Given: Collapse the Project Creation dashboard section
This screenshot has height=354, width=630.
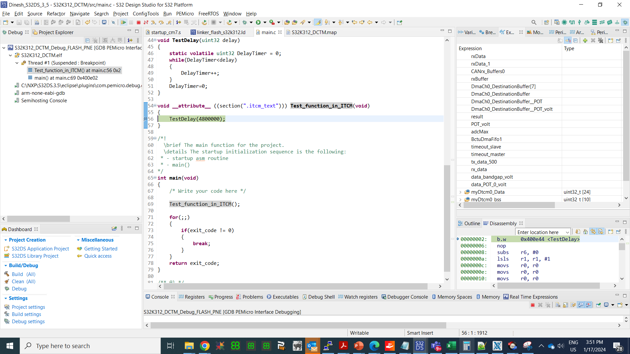Looking at the screenshot, I should (x=6, y=240).
